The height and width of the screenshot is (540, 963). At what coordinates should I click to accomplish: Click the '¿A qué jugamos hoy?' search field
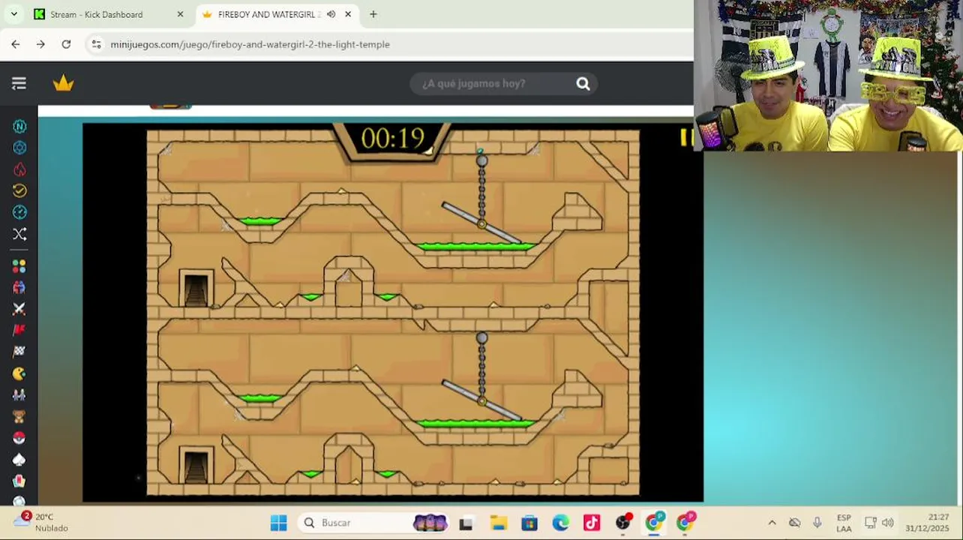coord(503,84)
